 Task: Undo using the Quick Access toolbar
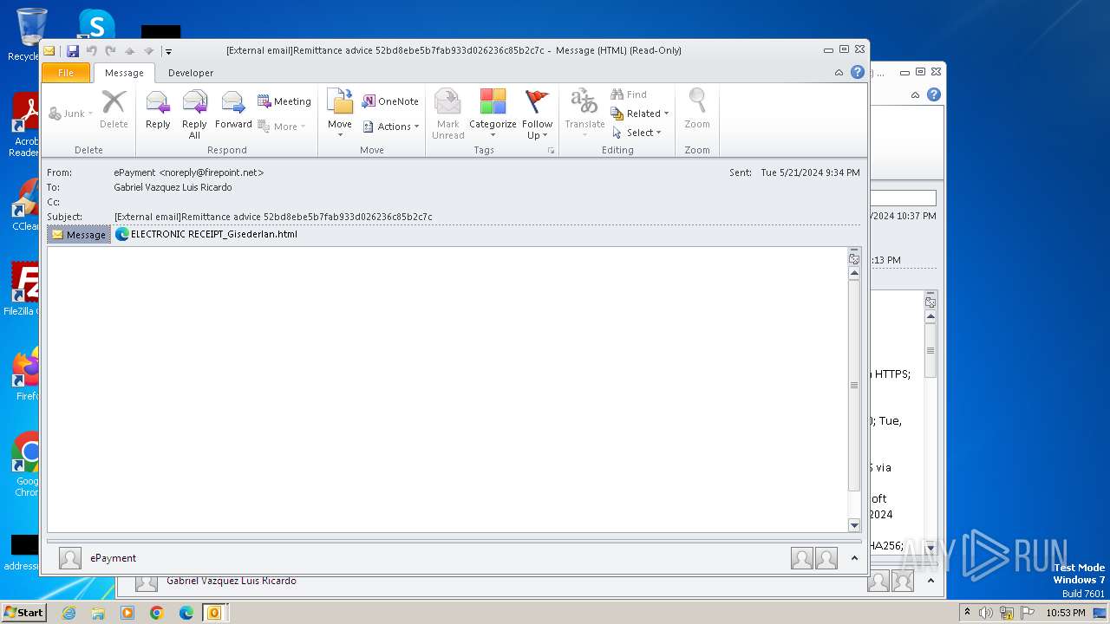tap(91, 51)
